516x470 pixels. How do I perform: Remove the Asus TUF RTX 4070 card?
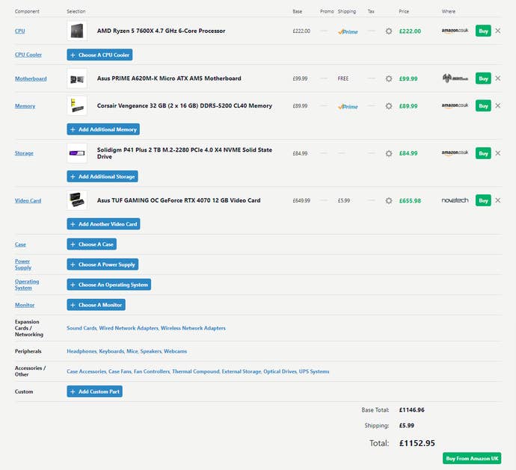point(498,200)
